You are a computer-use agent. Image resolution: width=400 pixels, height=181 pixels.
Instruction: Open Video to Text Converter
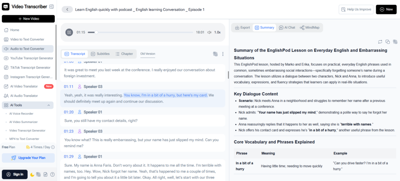(28, 39)
